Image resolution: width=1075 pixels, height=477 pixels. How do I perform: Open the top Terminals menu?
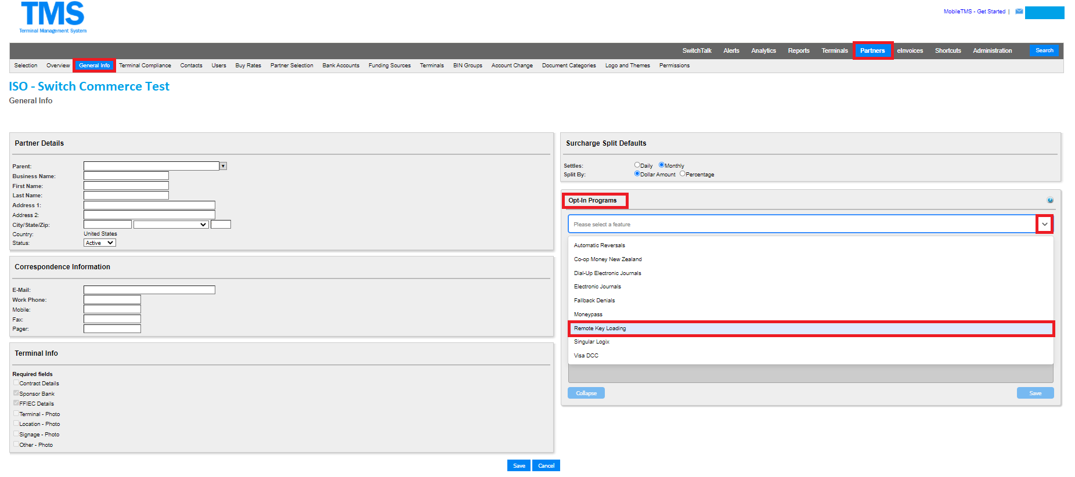835,50
